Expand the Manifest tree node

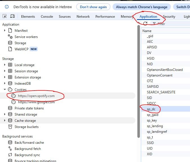pyautogui.click(x=5, y=30)
